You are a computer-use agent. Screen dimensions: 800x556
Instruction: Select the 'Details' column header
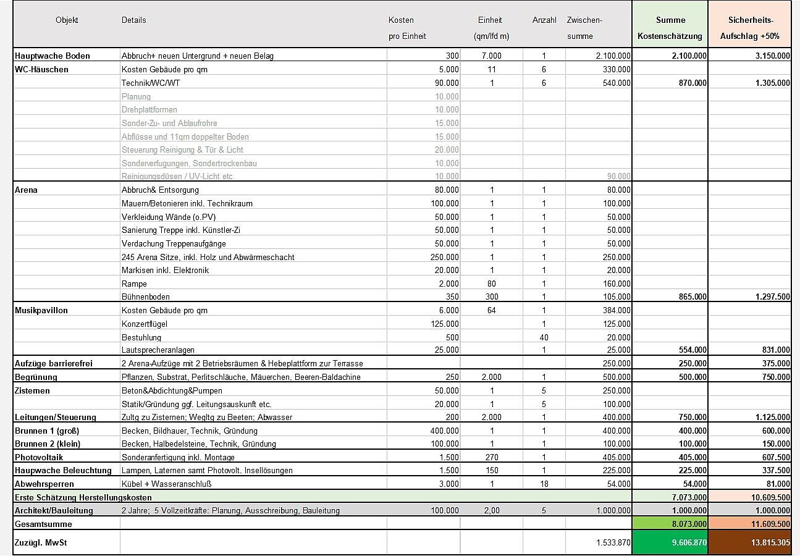coord(134,20)
